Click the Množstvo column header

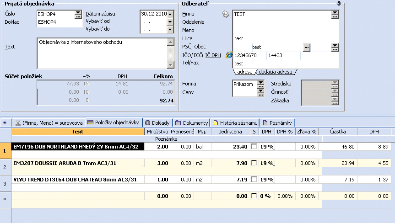(x=157, y=132)
